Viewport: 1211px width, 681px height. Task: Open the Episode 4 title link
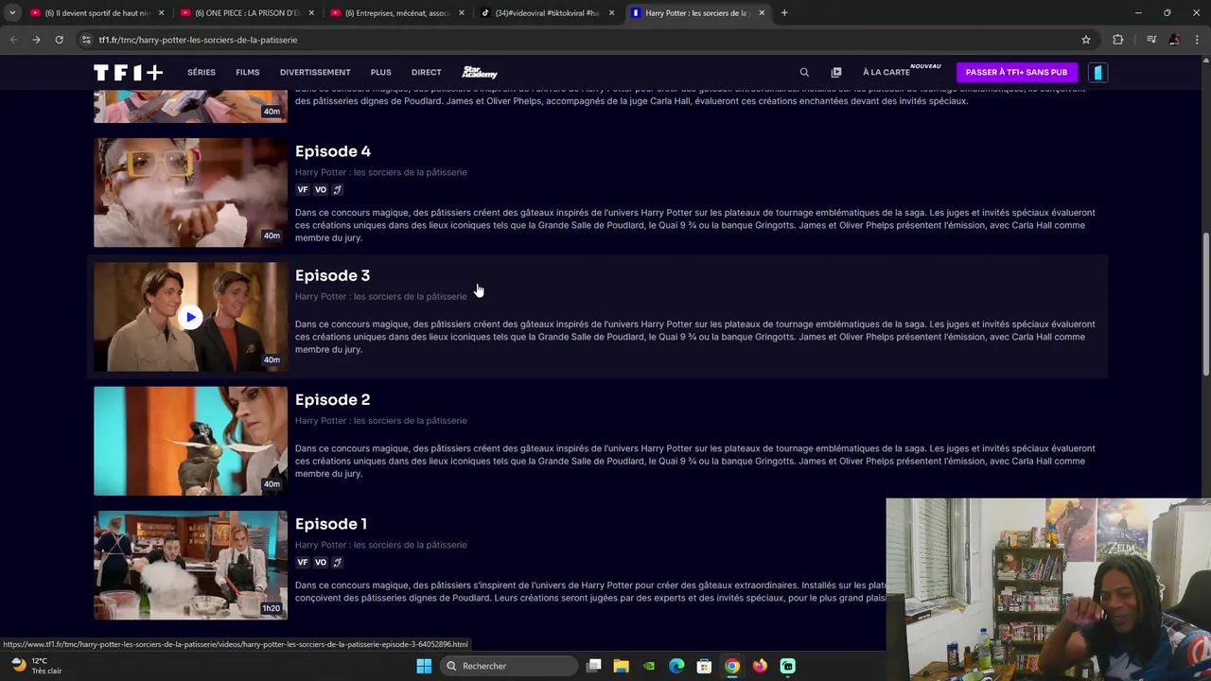(333, 151)
